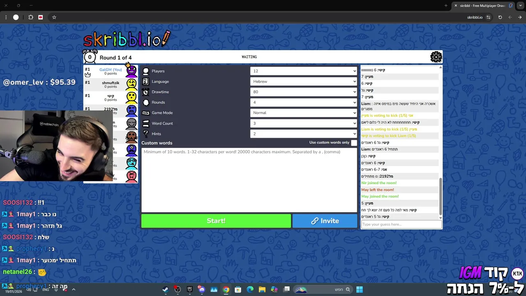
Task: Open the Hints dropdown showing 2
Action: (304, 134)
